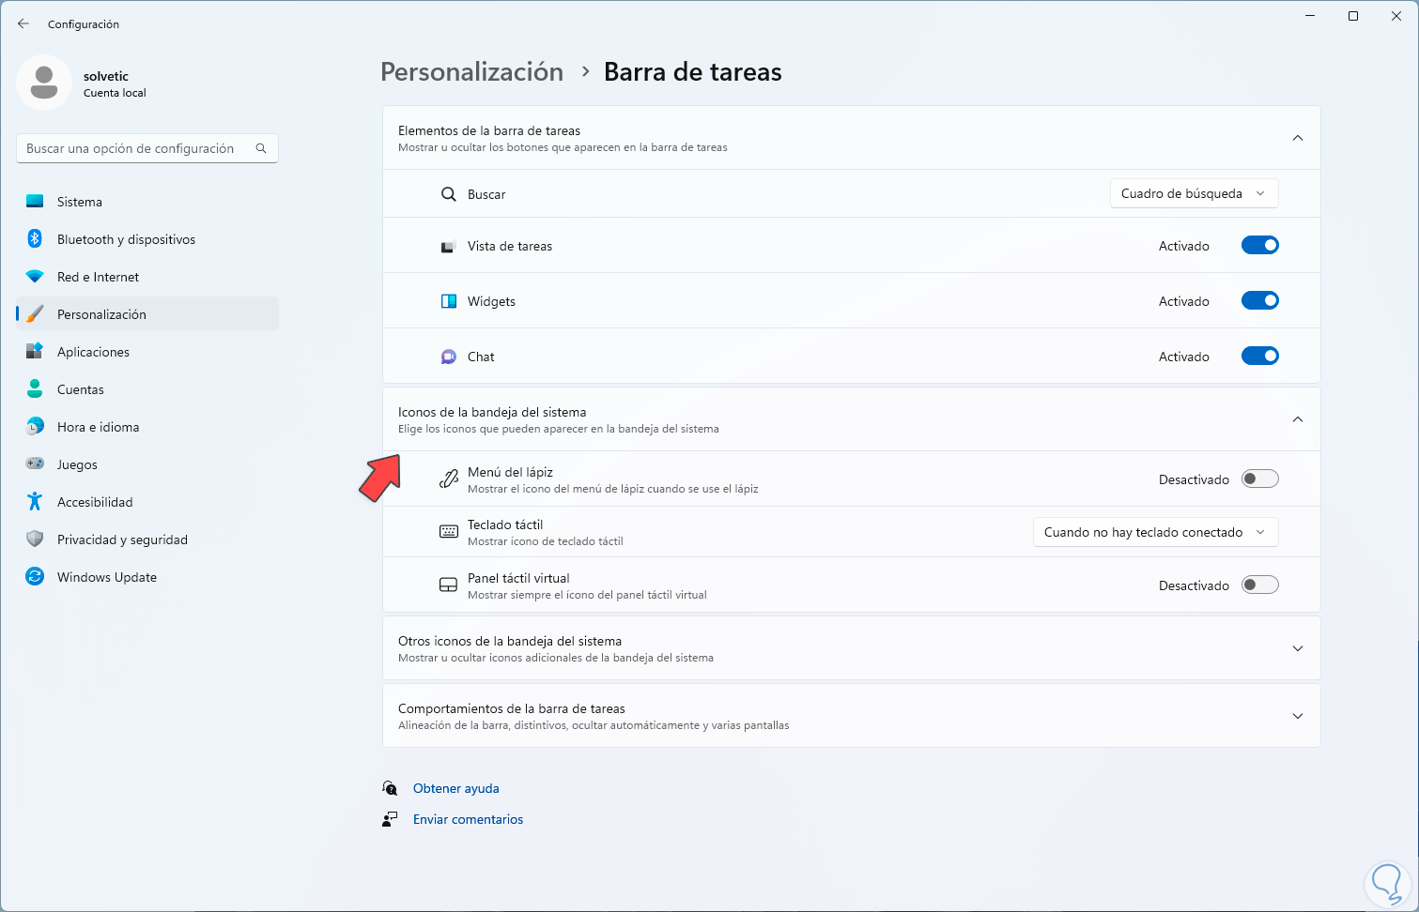Turn off the Widgets switch
This screenshot has height=912, width=1419.
pyautogui.click(x=1259, y=301)
